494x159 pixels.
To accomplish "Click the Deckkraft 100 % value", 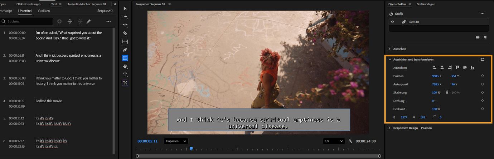I will click(x=435, y=109).
